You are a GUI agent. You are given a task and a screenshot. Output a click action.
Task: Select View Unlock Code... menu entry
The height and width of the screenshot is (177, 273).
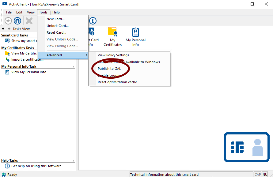(63, 39)
